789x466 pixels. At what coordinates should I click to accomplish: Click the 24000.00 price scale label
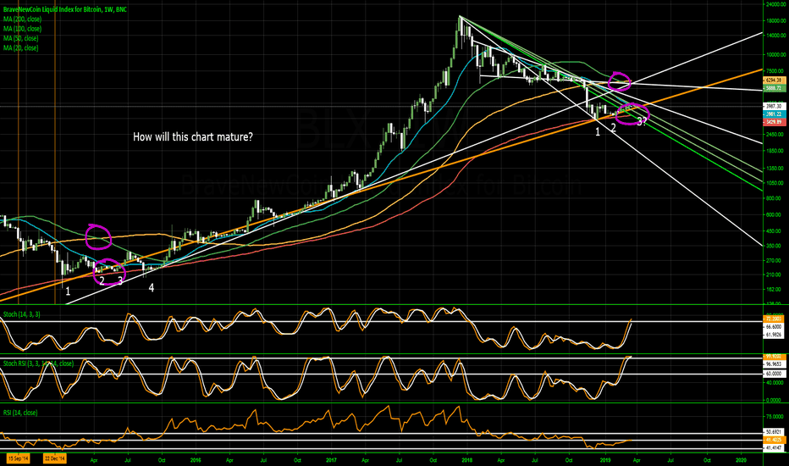775,4
